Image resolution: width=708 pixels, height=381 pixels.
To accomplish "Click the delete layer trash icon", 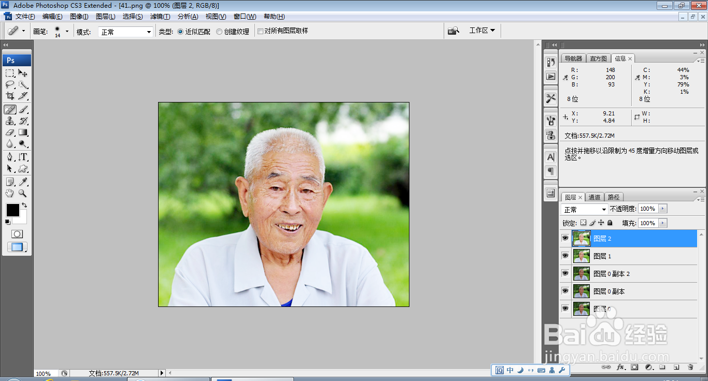I will (690, 367).
